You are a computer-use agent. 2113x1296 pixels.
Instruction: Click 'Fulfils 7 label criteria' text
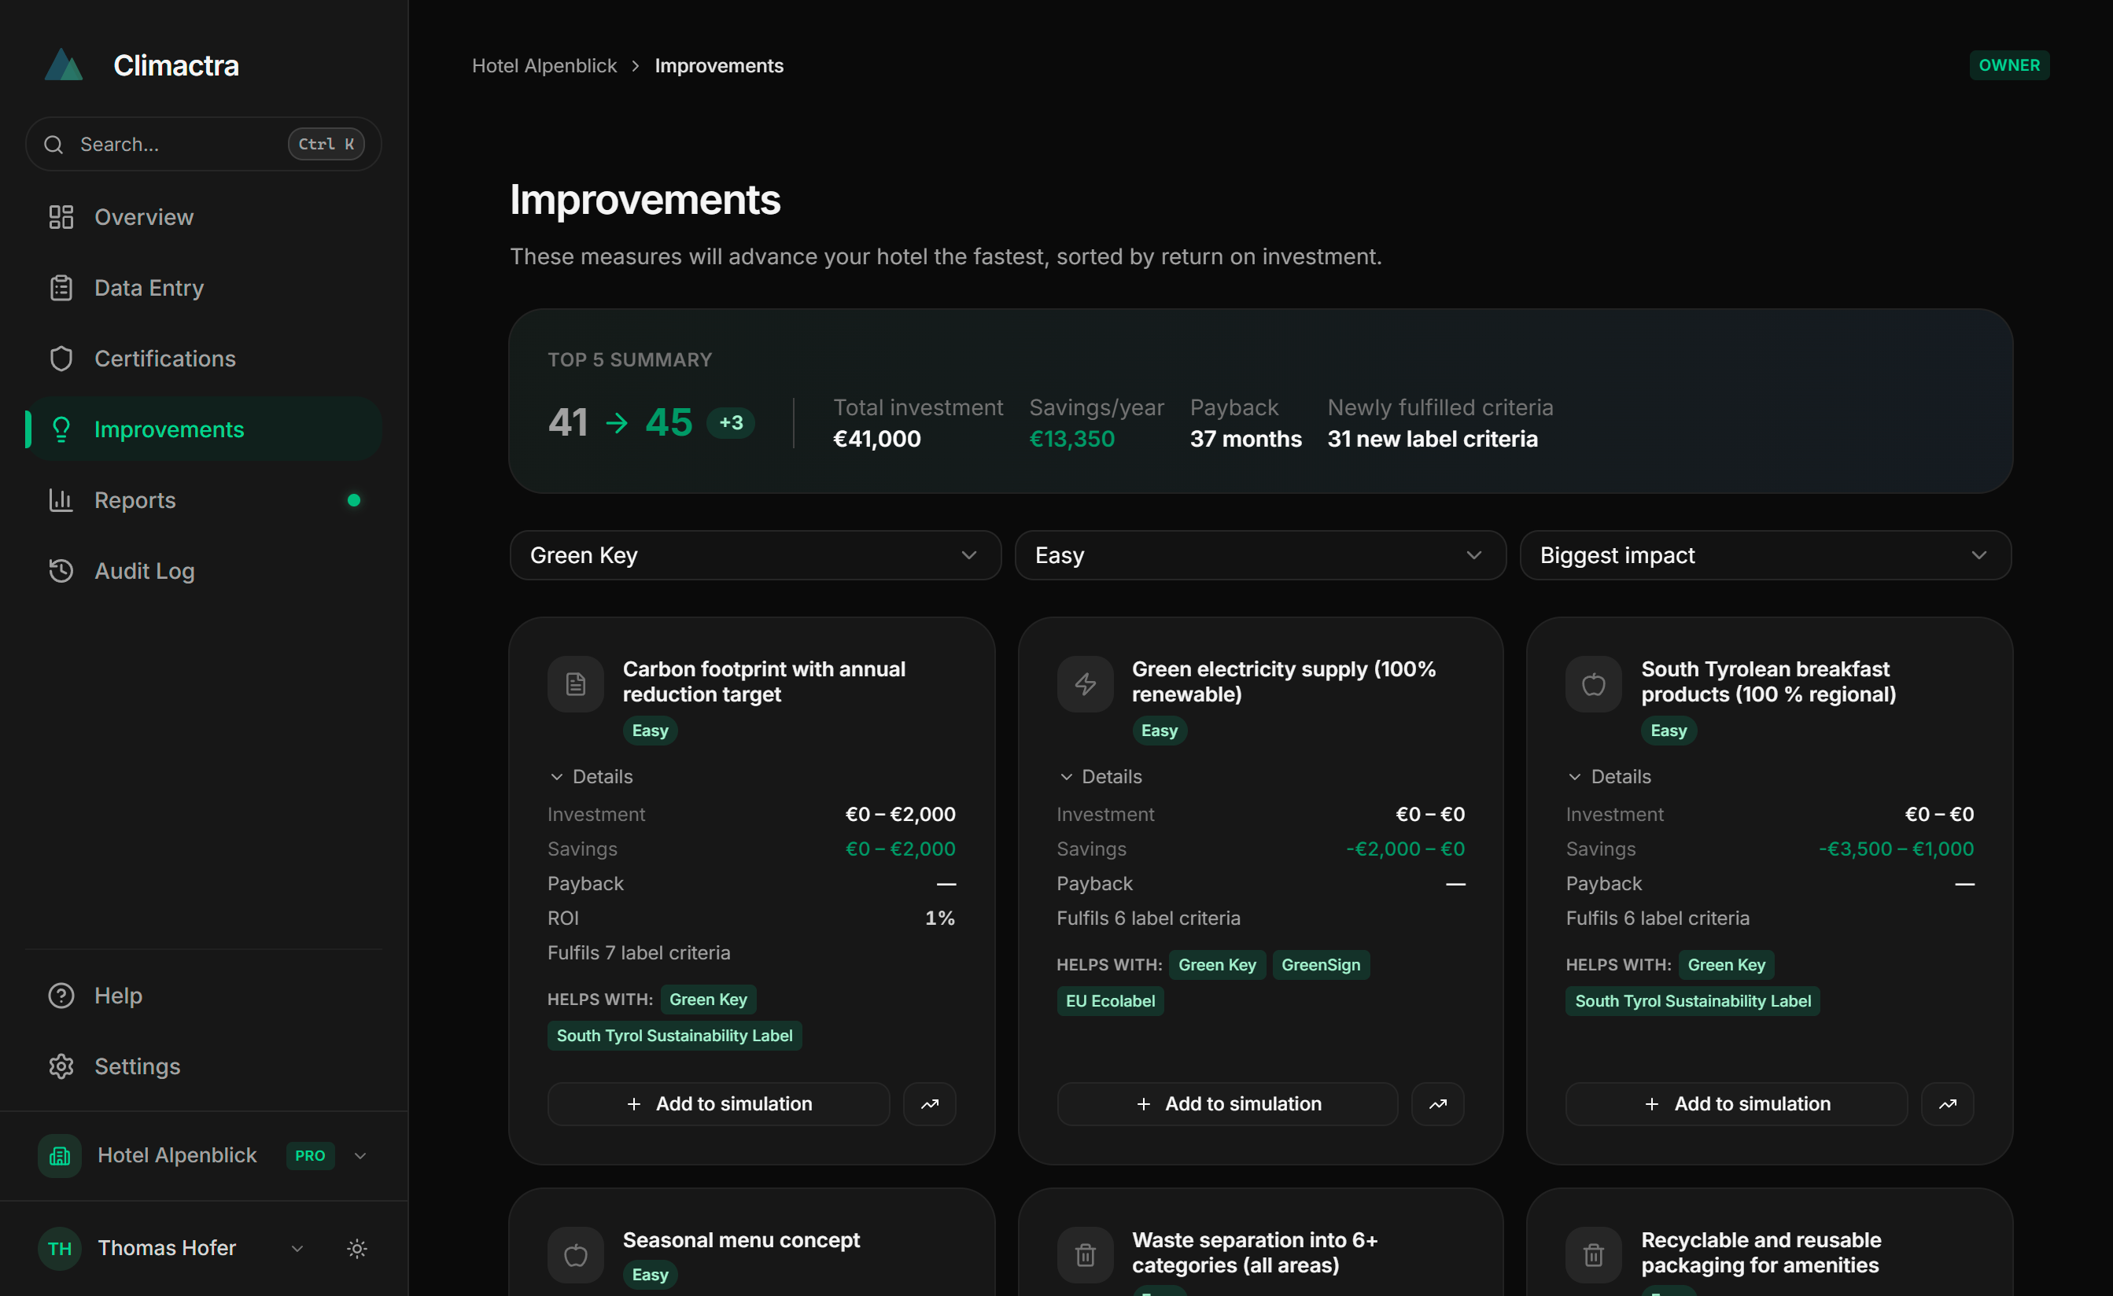pyautogui.click(x=639, y=952)
